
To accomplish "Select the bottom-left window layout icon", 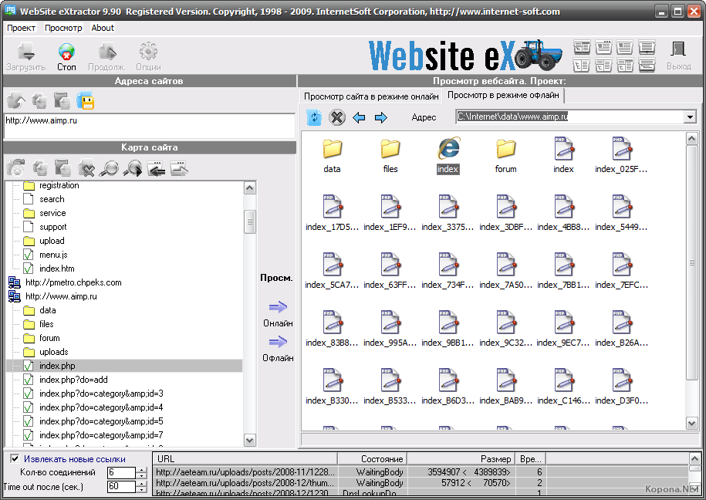I will click(x=582, y=66).
